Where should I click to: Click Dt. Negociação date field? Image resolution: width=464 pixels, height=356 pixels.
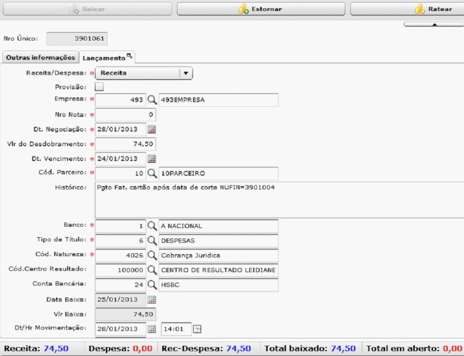click(x=121, y=129)
